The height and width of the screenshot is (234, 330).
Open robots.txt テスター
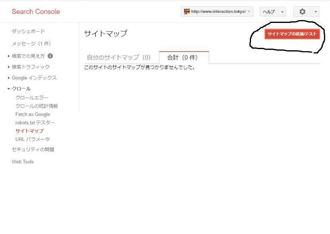tap(35, 123)
